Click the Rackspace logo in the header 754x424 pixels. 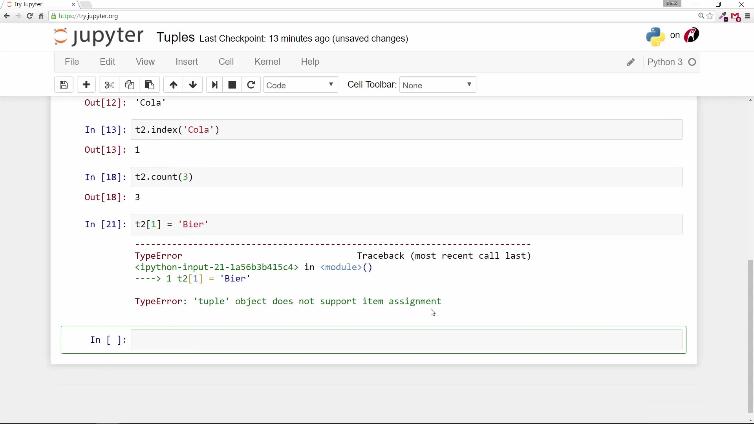pyautogui.click(x=692, y=35)
